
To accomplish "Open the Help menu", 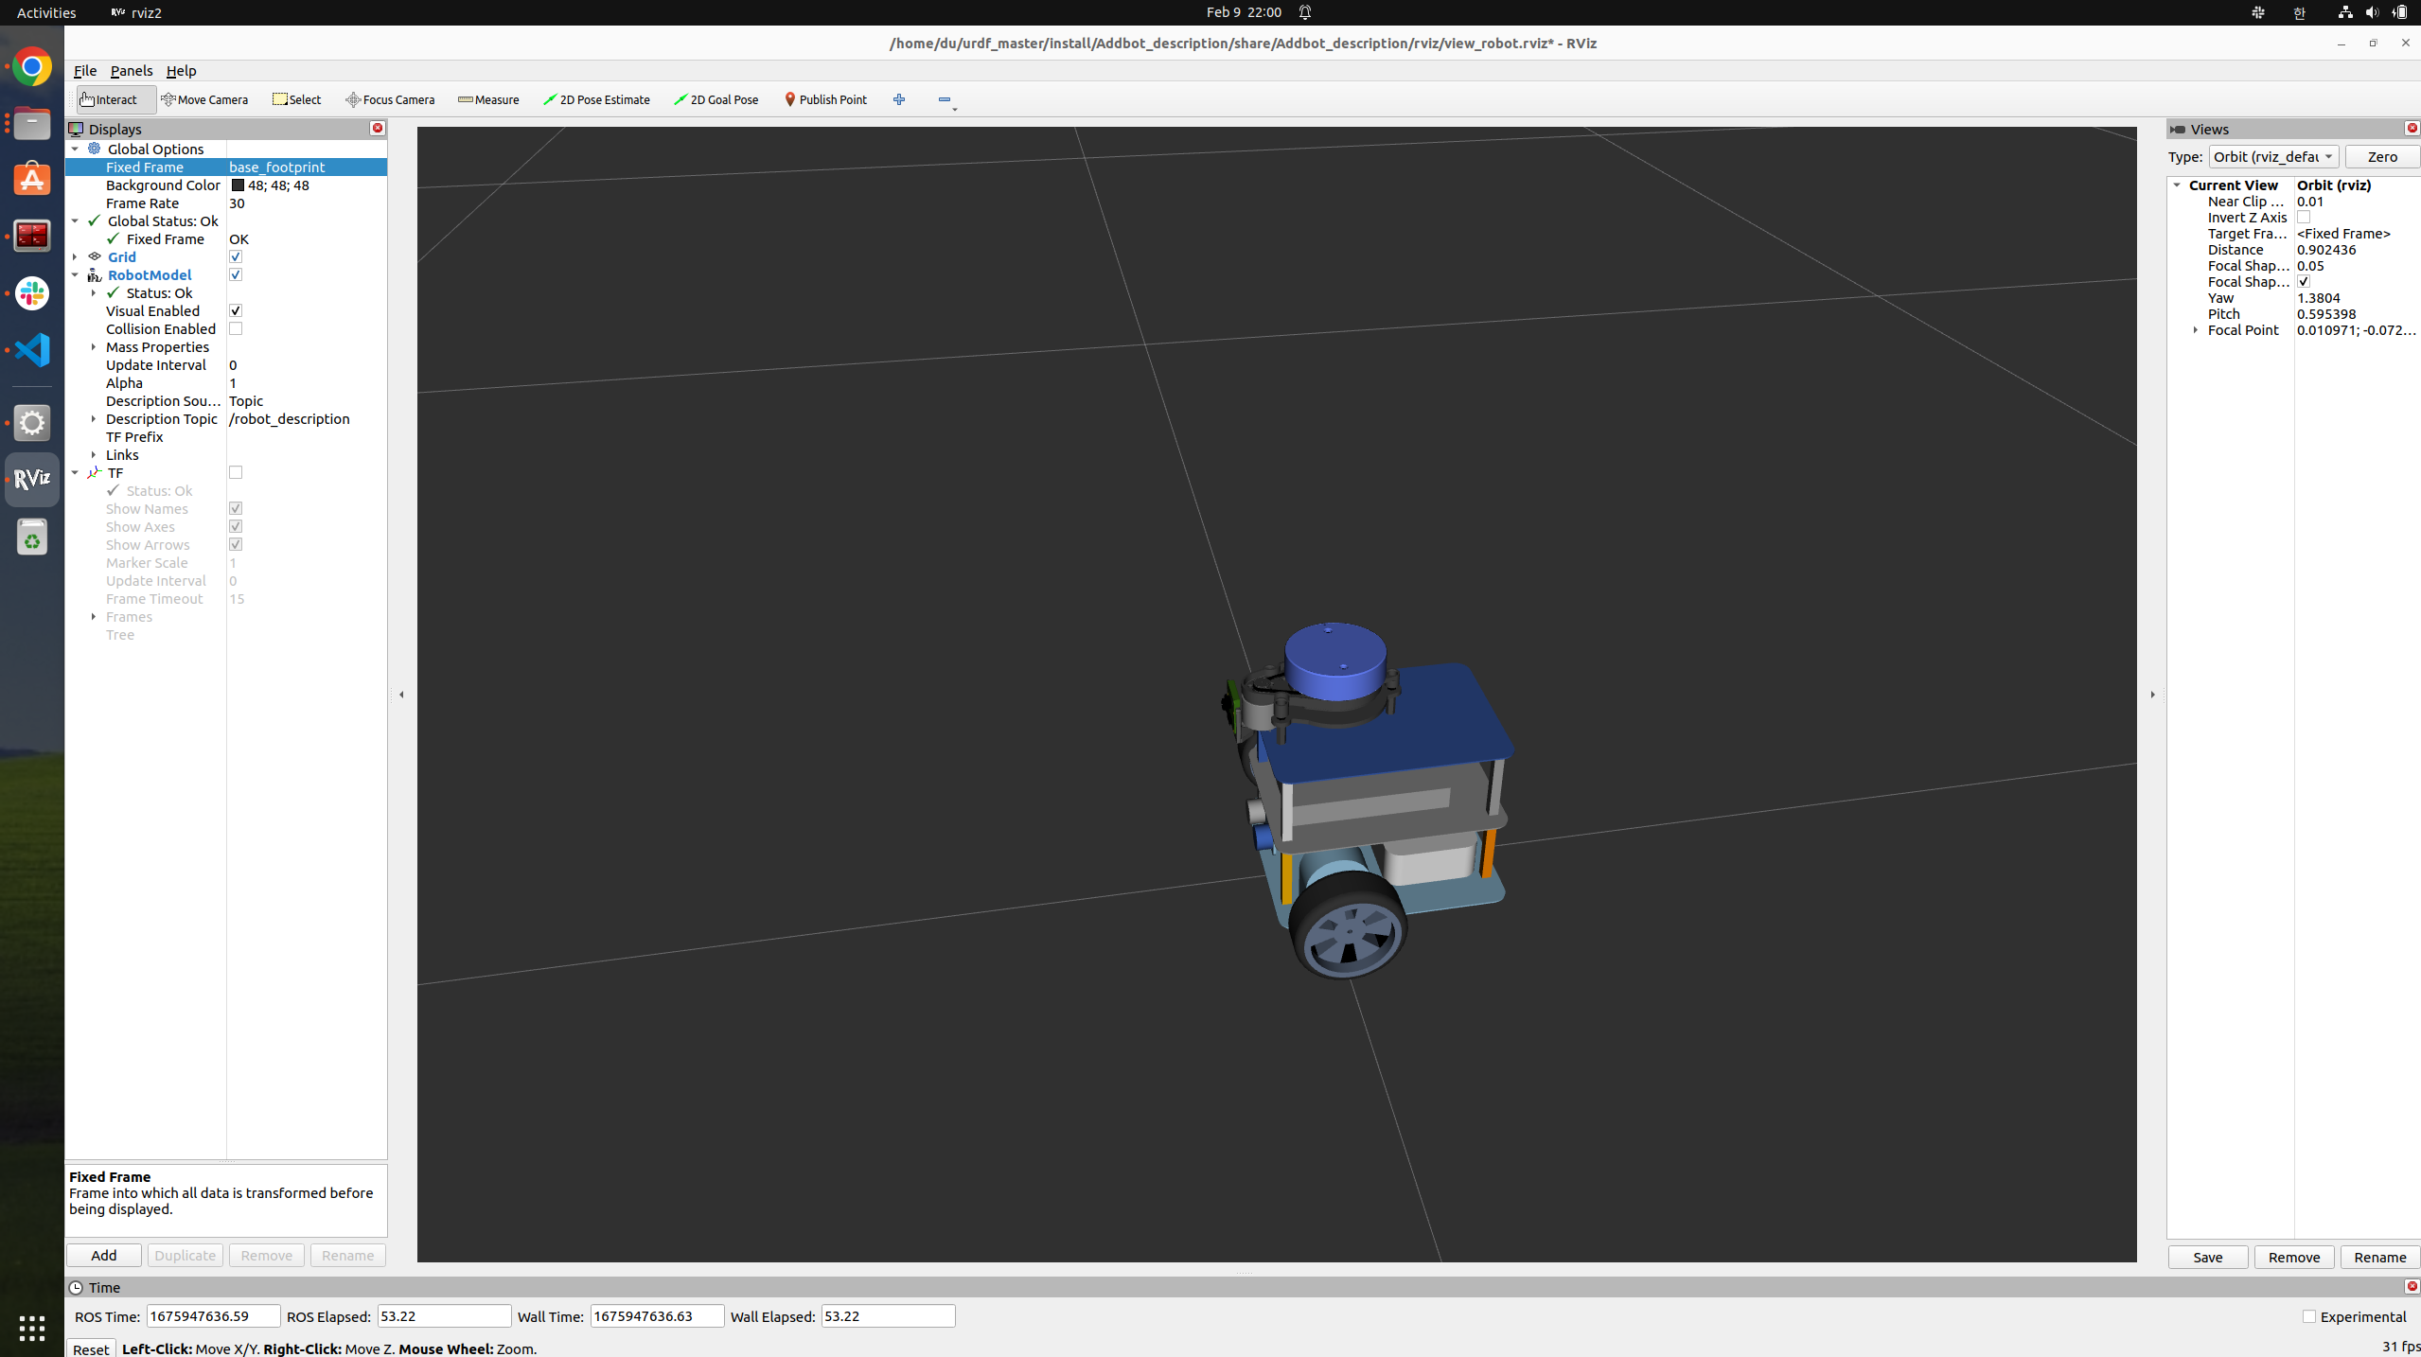I will [181, 71].
